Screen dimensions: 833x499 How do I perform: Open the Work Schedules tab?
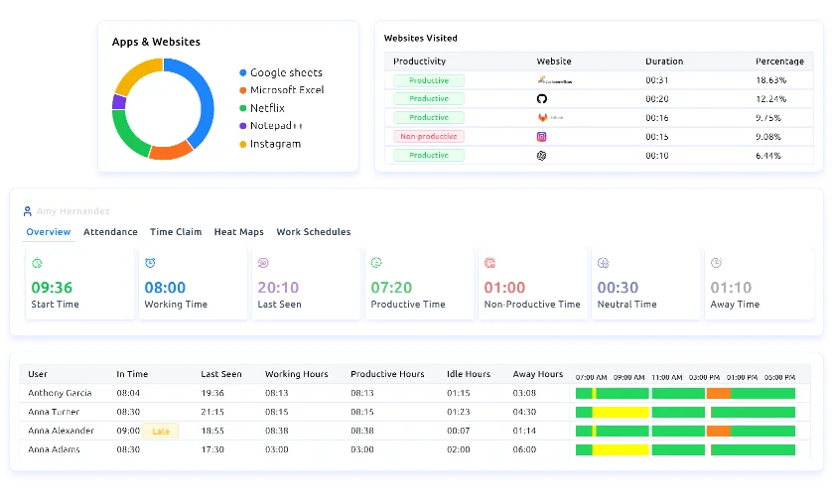point(313,232)
